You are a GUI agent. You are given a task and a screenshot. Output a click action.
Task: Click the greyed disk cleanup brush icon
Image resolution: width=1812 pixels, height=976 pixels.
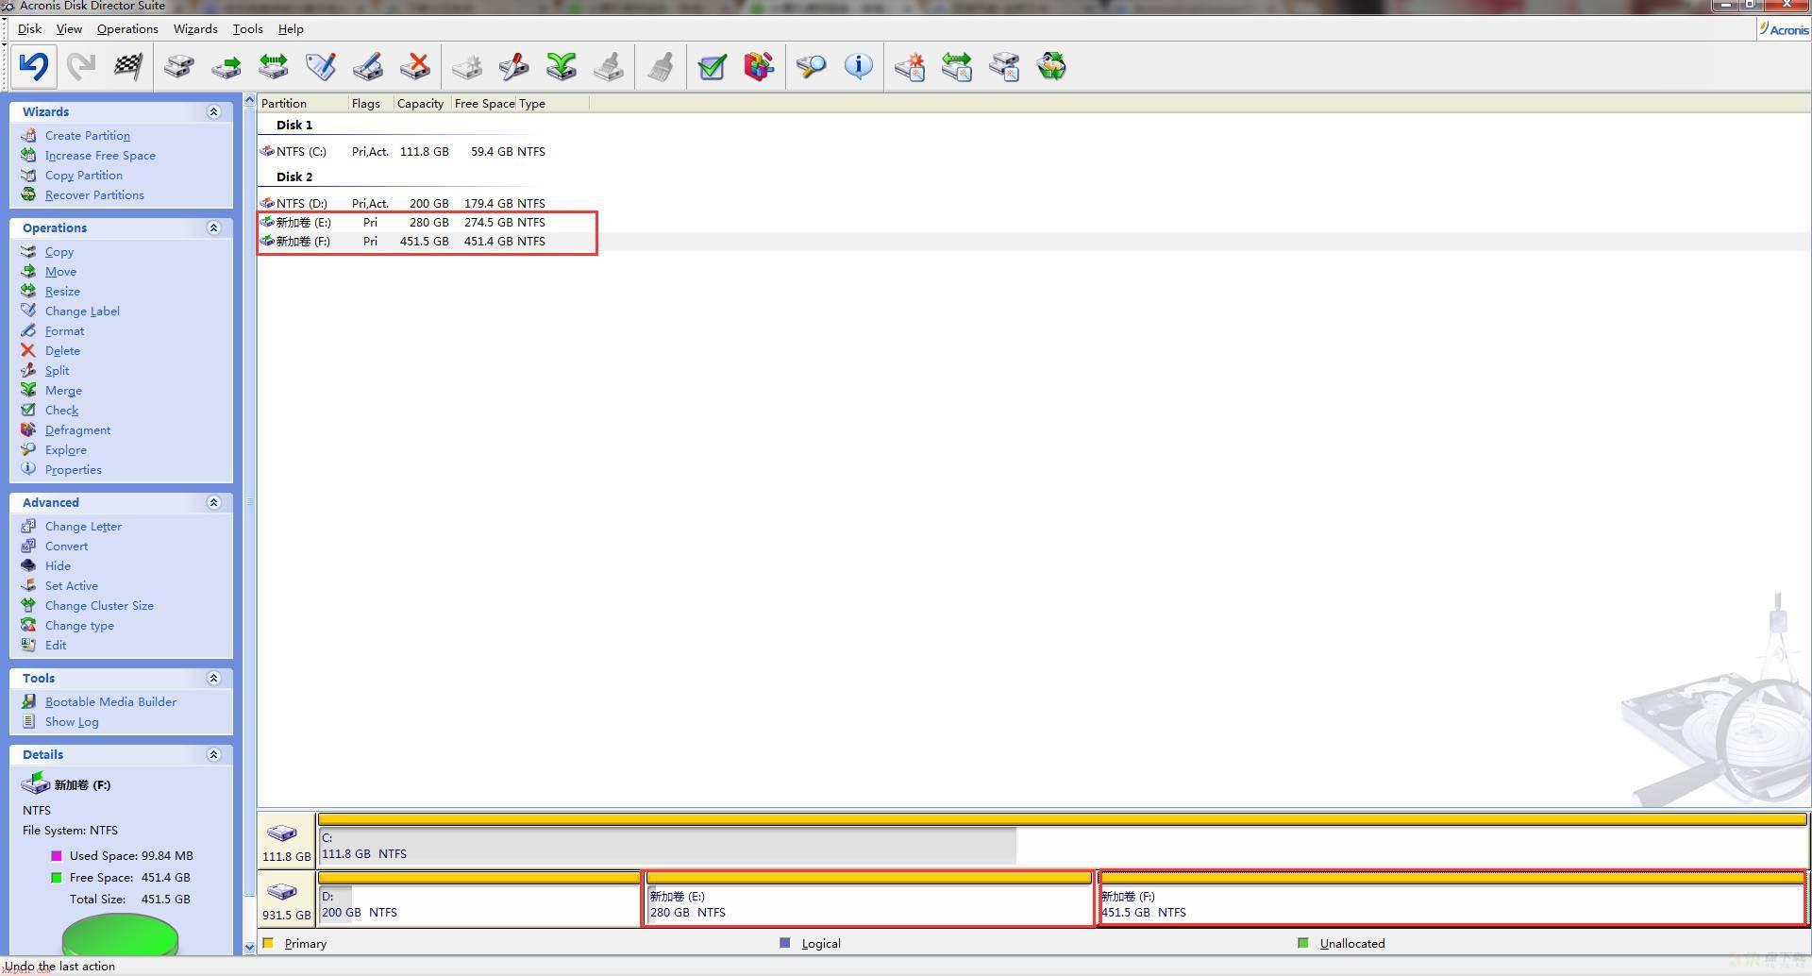[609, 66]
